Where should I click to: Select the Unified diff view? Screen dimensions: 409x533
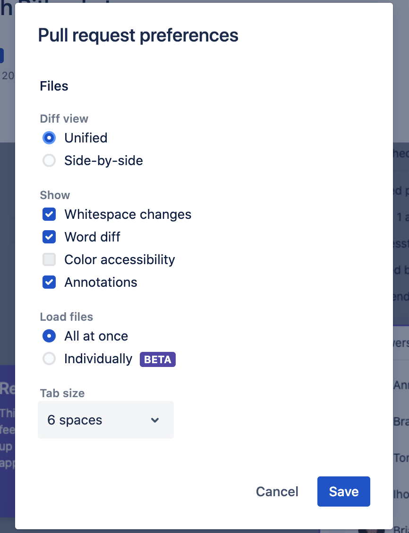49,138
